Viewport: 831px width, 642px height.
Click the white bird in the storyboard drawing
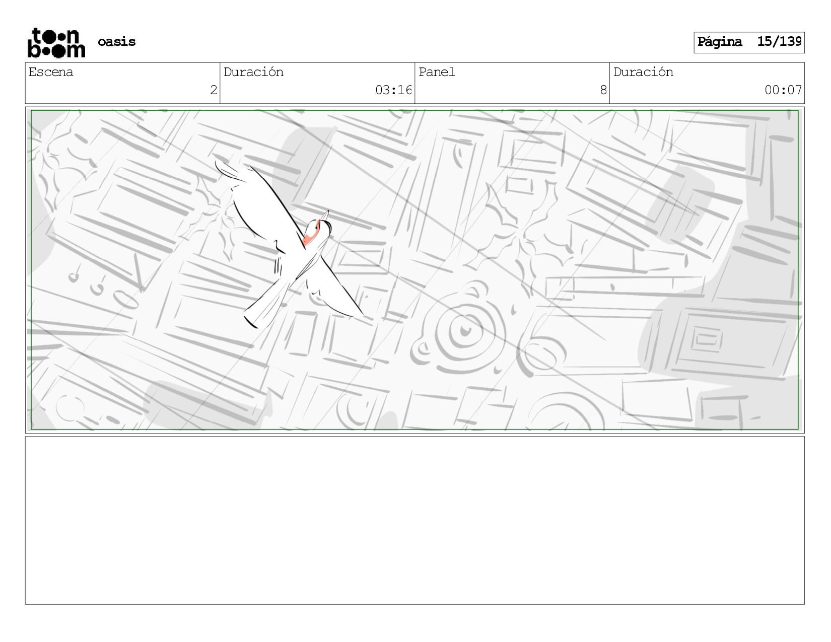coord(289,245)
